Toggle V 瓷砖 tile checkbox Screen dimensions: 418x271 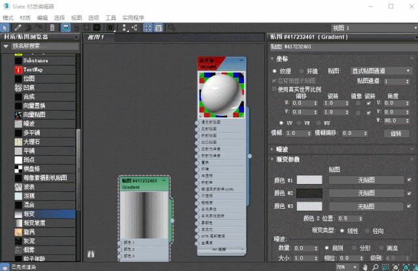[369, 112]
